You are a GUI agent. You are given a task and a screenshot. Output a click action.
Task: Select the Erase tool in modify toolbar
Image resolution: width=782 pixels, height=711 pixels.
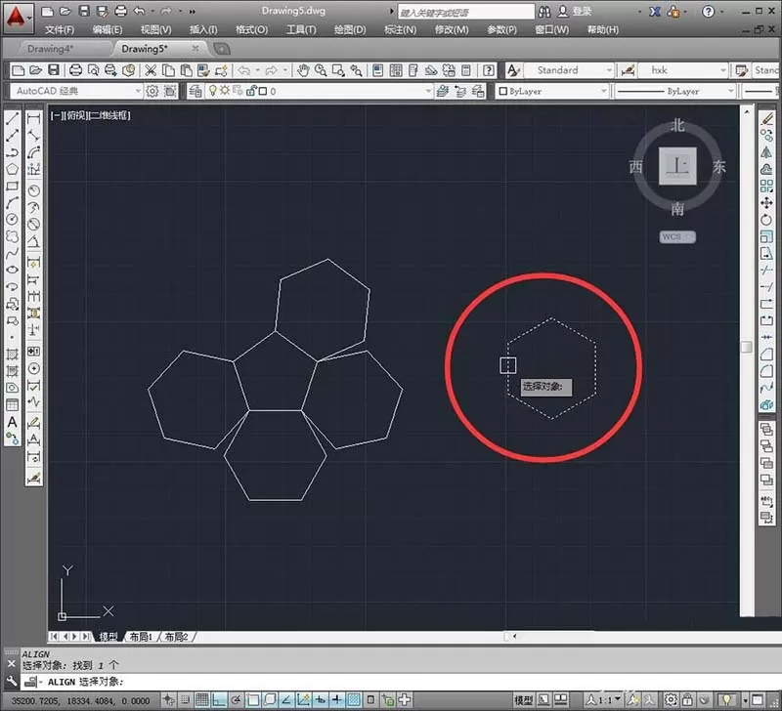coord(766,118)
